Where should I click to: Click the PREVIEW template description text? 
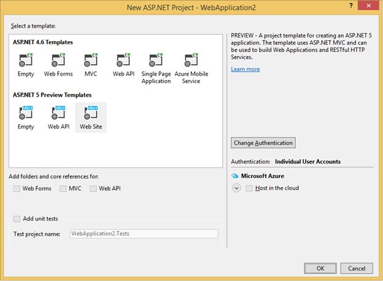click(301, 46)
